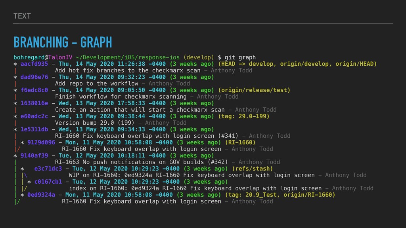Click the git graph command text
Viewport: 406px width, 228px height.
point(240,57)
